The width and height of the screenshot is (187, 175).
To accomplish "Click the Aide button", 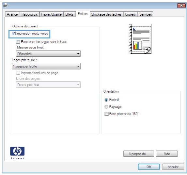I will point(167,154).
